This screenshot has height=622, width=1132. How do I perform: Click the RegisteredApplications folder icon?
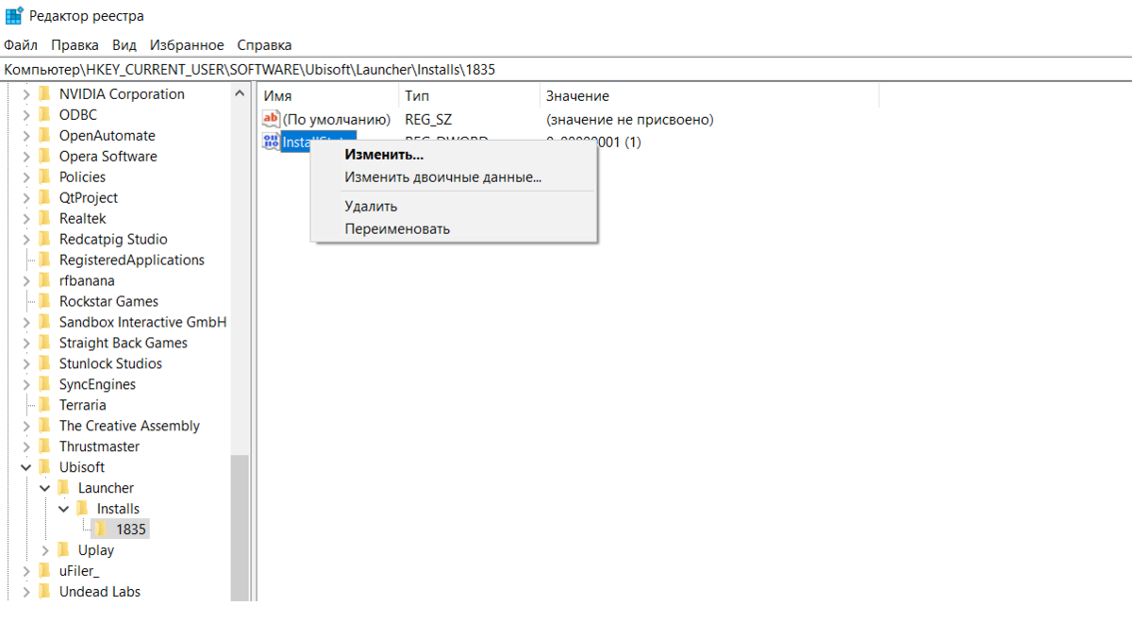(x=45, y=260)
